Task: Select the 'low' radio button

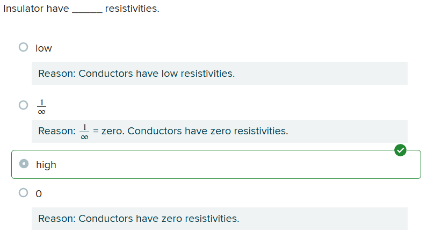Action: [24, 47]
